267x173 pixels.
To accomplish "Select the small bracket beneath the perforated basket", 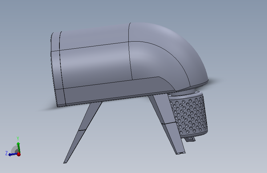I will click(190, 139).
